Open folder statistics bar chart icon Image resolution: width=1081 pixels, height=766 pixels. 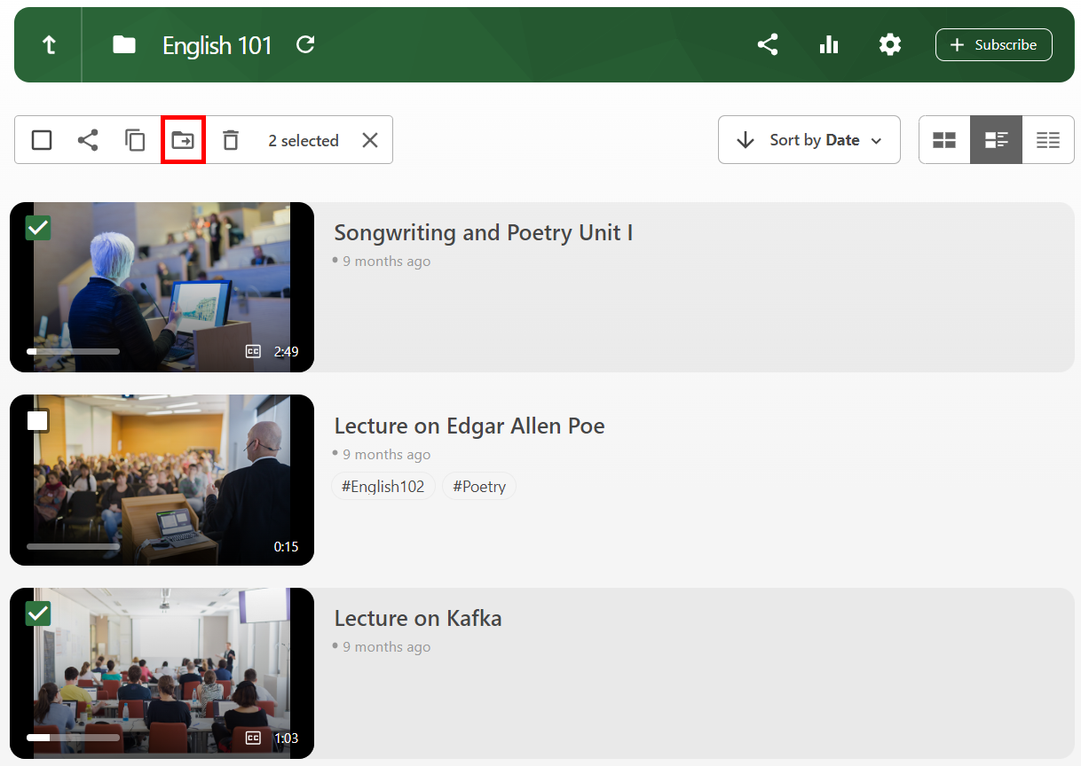click(829, 45)
